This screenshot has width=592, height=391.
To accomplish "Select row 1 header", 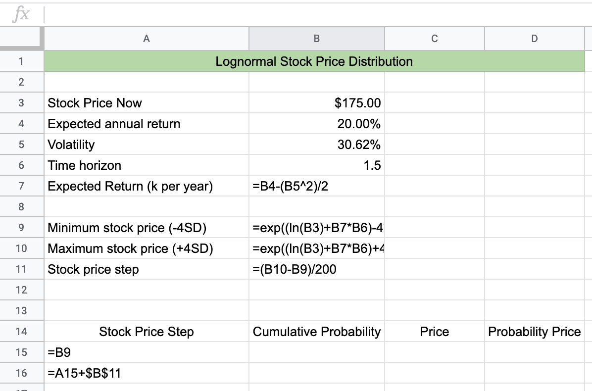I will (x=20, y=61).
